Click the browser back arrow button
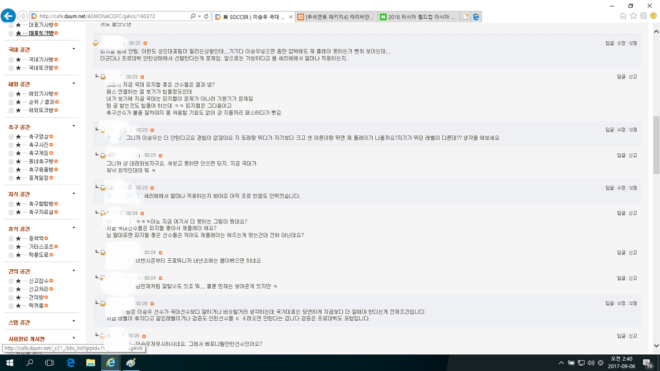The height and width of the screenshot is (371, 660). (x=8, y=16)
